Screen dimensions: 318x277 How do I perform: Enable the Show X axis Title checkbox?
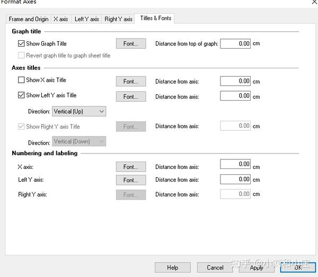click(21, 81)
